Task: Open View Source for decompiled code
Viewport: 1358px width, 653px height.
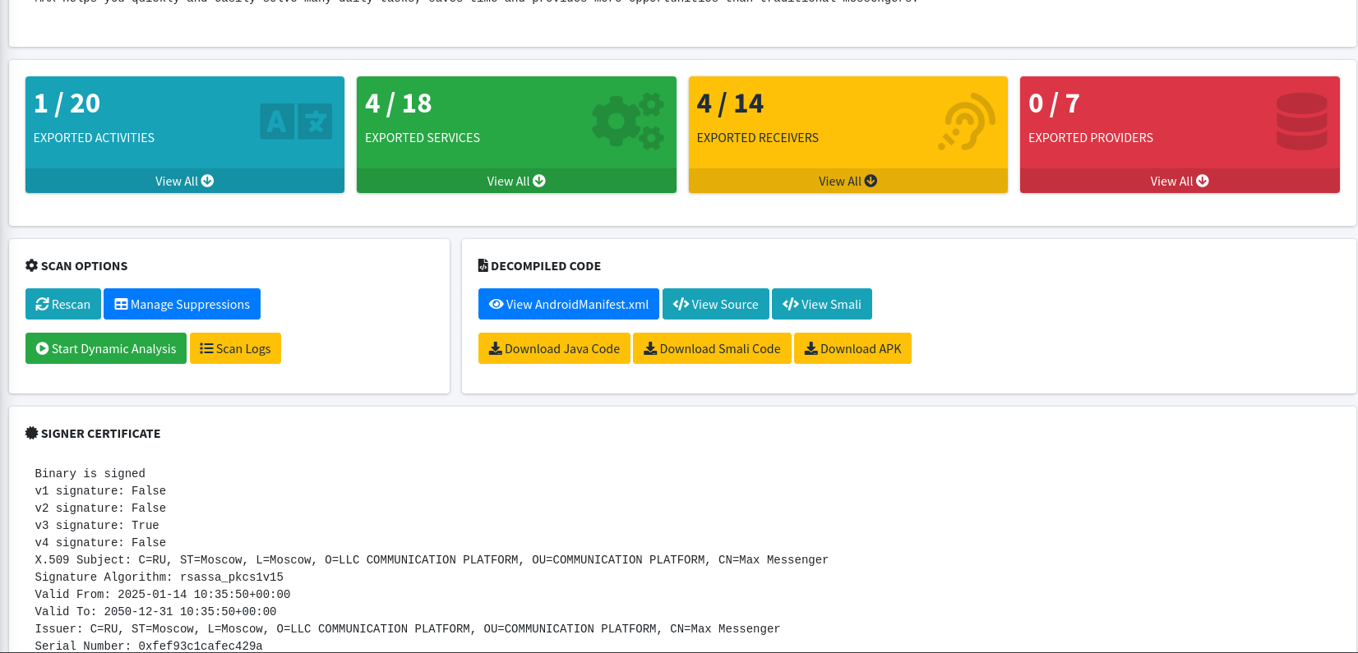Action: pyautogui.click(x=715, y=304)
